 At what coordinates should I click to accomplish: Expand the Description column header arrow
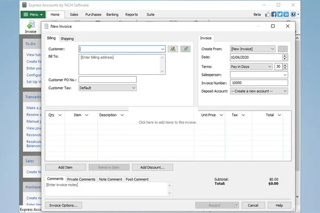[122, 115]
